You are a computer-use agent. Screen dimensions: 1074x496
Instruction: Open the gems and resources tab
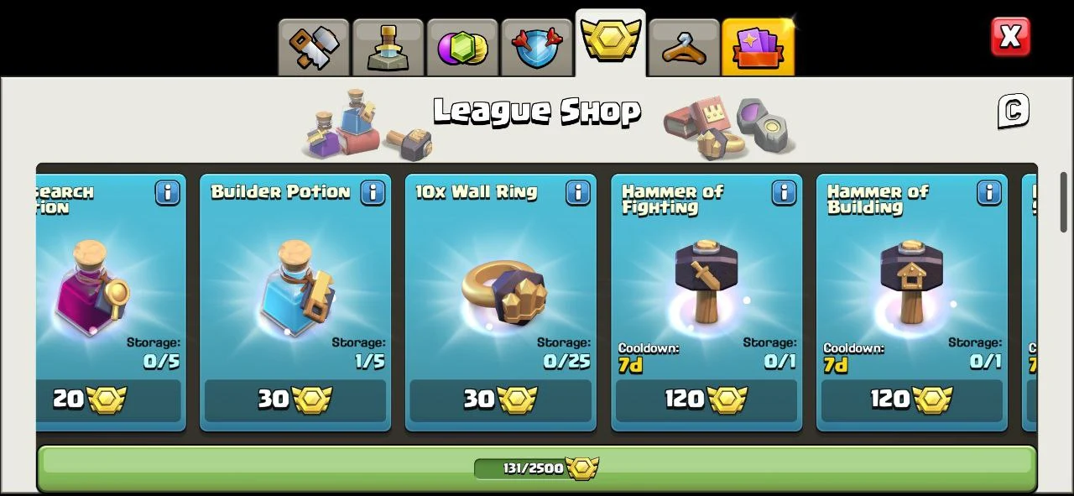coord(461,48)
